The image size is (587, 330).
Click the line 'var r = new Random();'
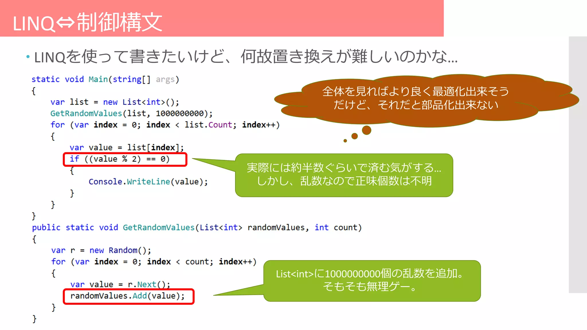coord(101,250)
